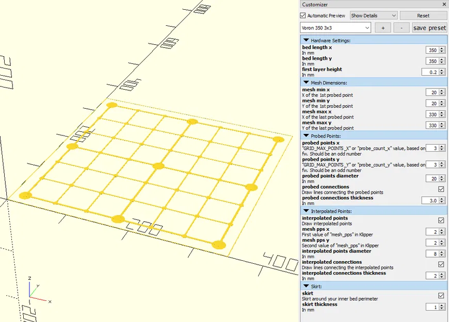The width and height of the screenshot is (449, 322).
Task: Click the bed length y stepper arrows
Action: [x=442, y=61]
